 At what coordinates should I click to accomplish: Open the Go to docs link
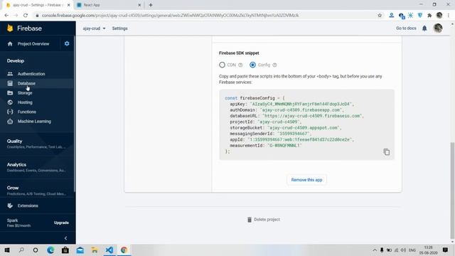point(406,28)
